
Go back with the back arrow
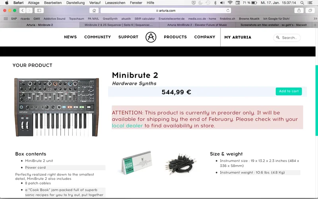coord(23,10)
